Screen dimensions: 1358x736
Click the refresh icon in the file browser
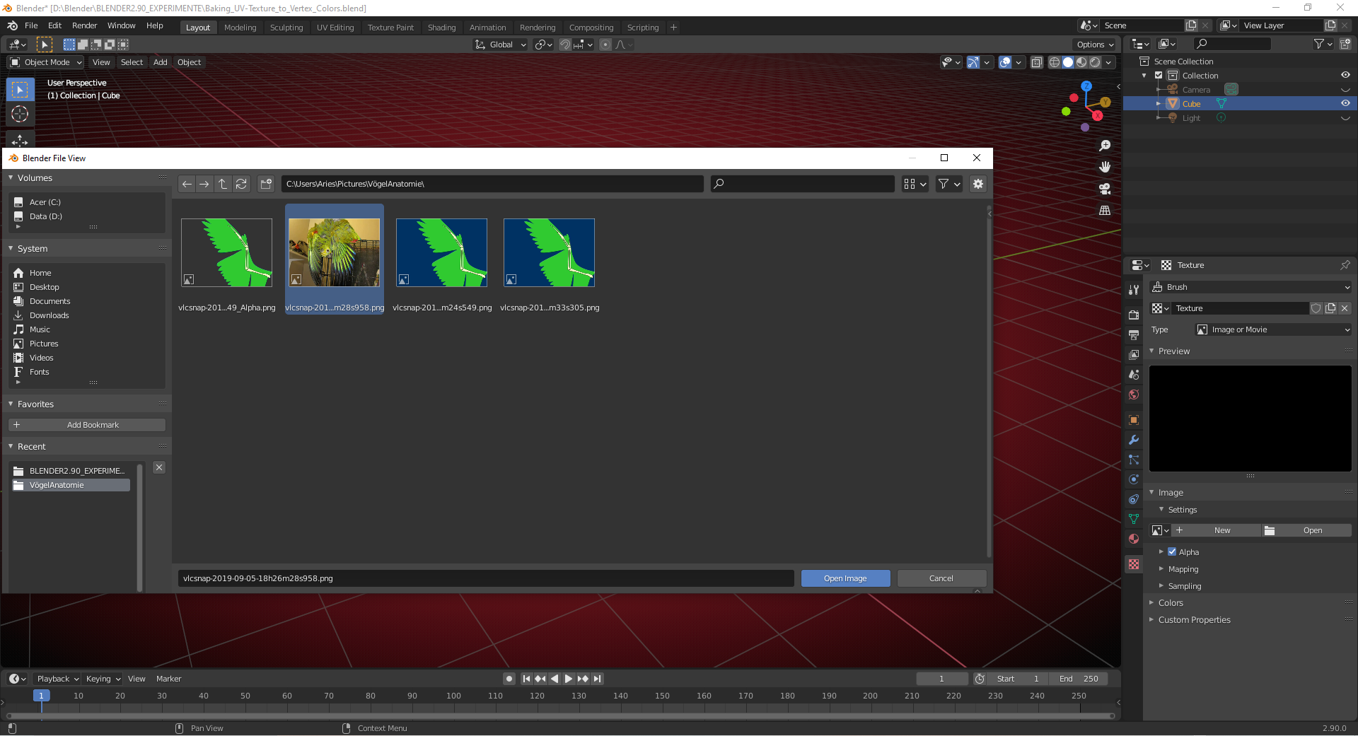(241, 184)
